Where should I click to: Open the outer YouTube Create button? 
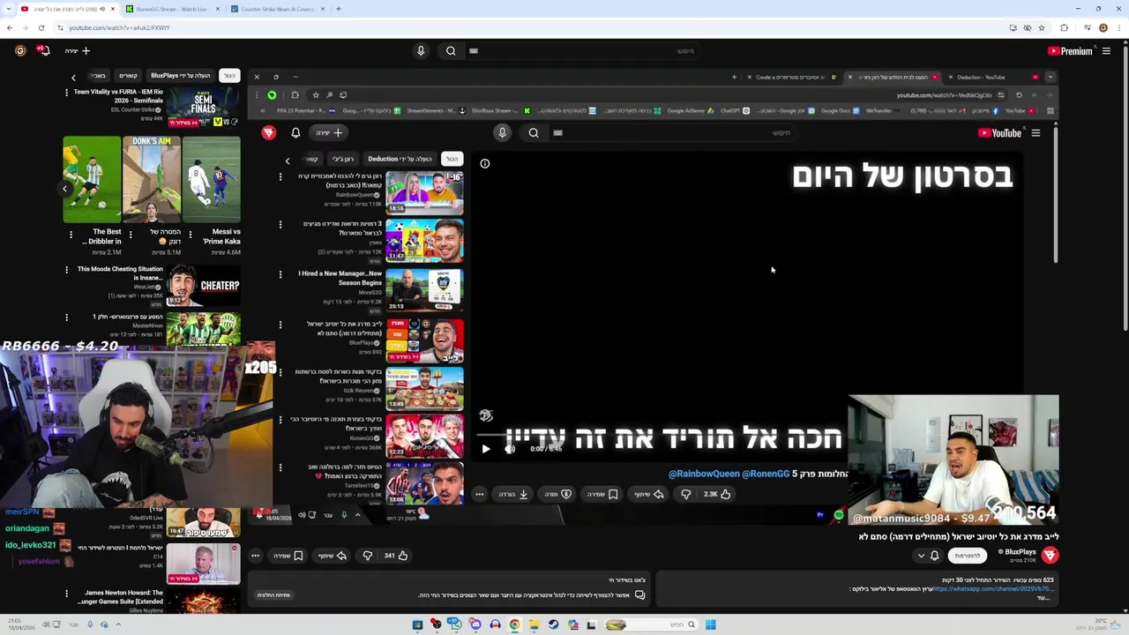tap(78, 51)
